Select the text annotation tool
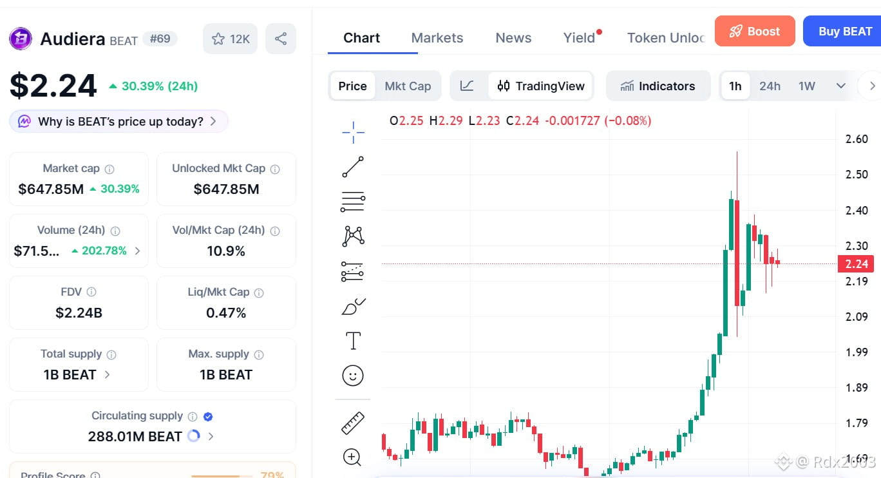Screen dimensions: 881x478 [353, 341]
